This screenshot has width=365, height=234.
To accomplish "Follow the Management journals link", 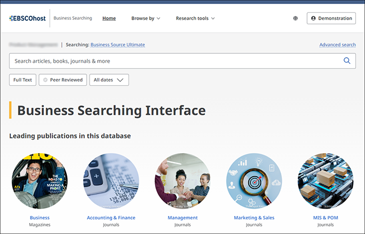I will coord(182,218).
